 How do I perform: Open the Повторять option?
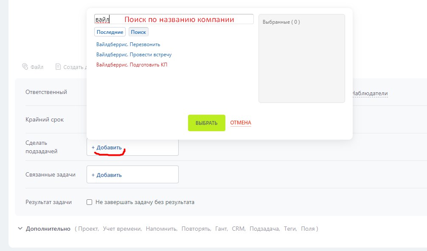(196, 229)
